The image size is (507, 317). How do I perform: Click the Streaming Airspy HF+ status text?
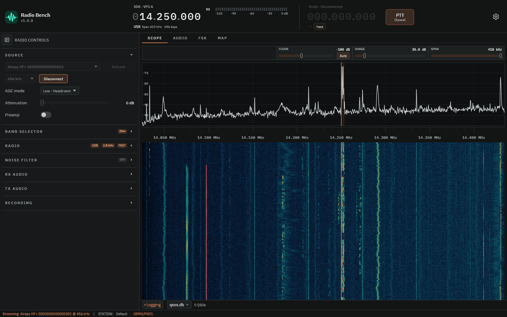(x=46, y=314)
